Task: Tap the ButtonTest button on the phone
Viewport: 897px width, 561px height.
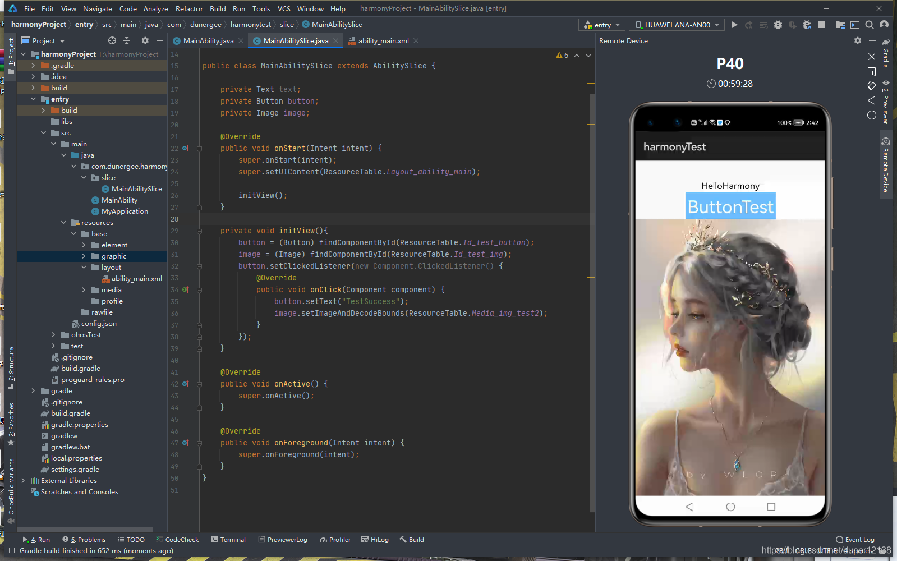Action: point(730,206)
